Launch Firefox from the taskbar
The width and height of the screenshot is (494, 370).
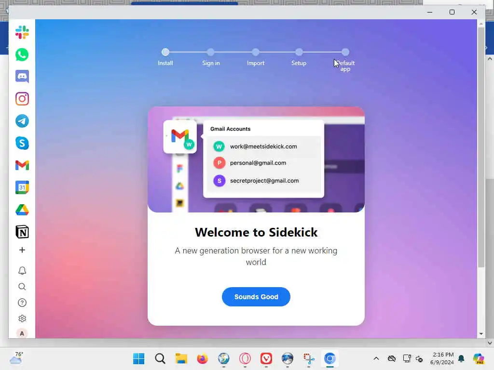(x=202, y=358)
